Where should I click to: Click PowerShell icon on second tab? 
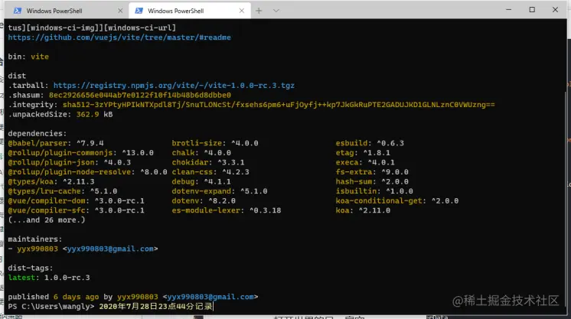pyautogui.click(x=139, y=11)
